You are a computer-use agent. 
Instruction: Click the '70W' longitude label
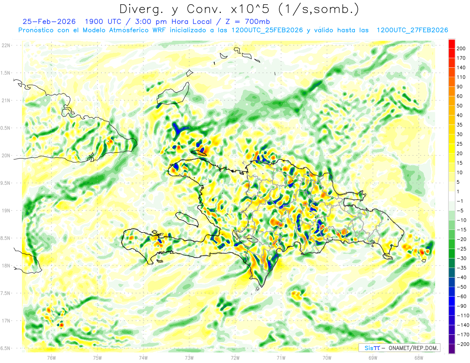tap(327, 358)
